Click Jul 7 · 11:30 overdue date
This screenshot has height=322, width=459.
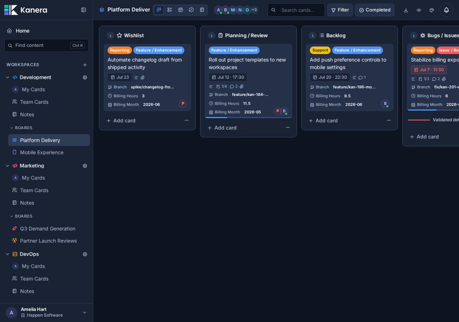pos(429,70)
